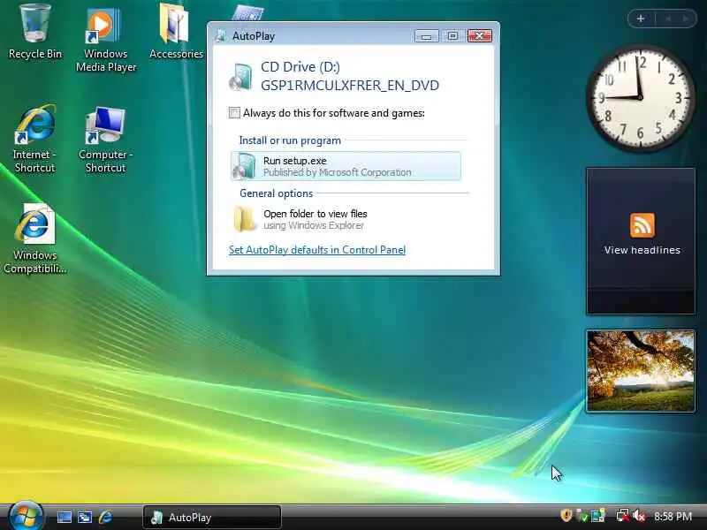Screen dimensions: 707x530
Task: Click the slideshow gadget autumn photo
Action: pos(641,370)
